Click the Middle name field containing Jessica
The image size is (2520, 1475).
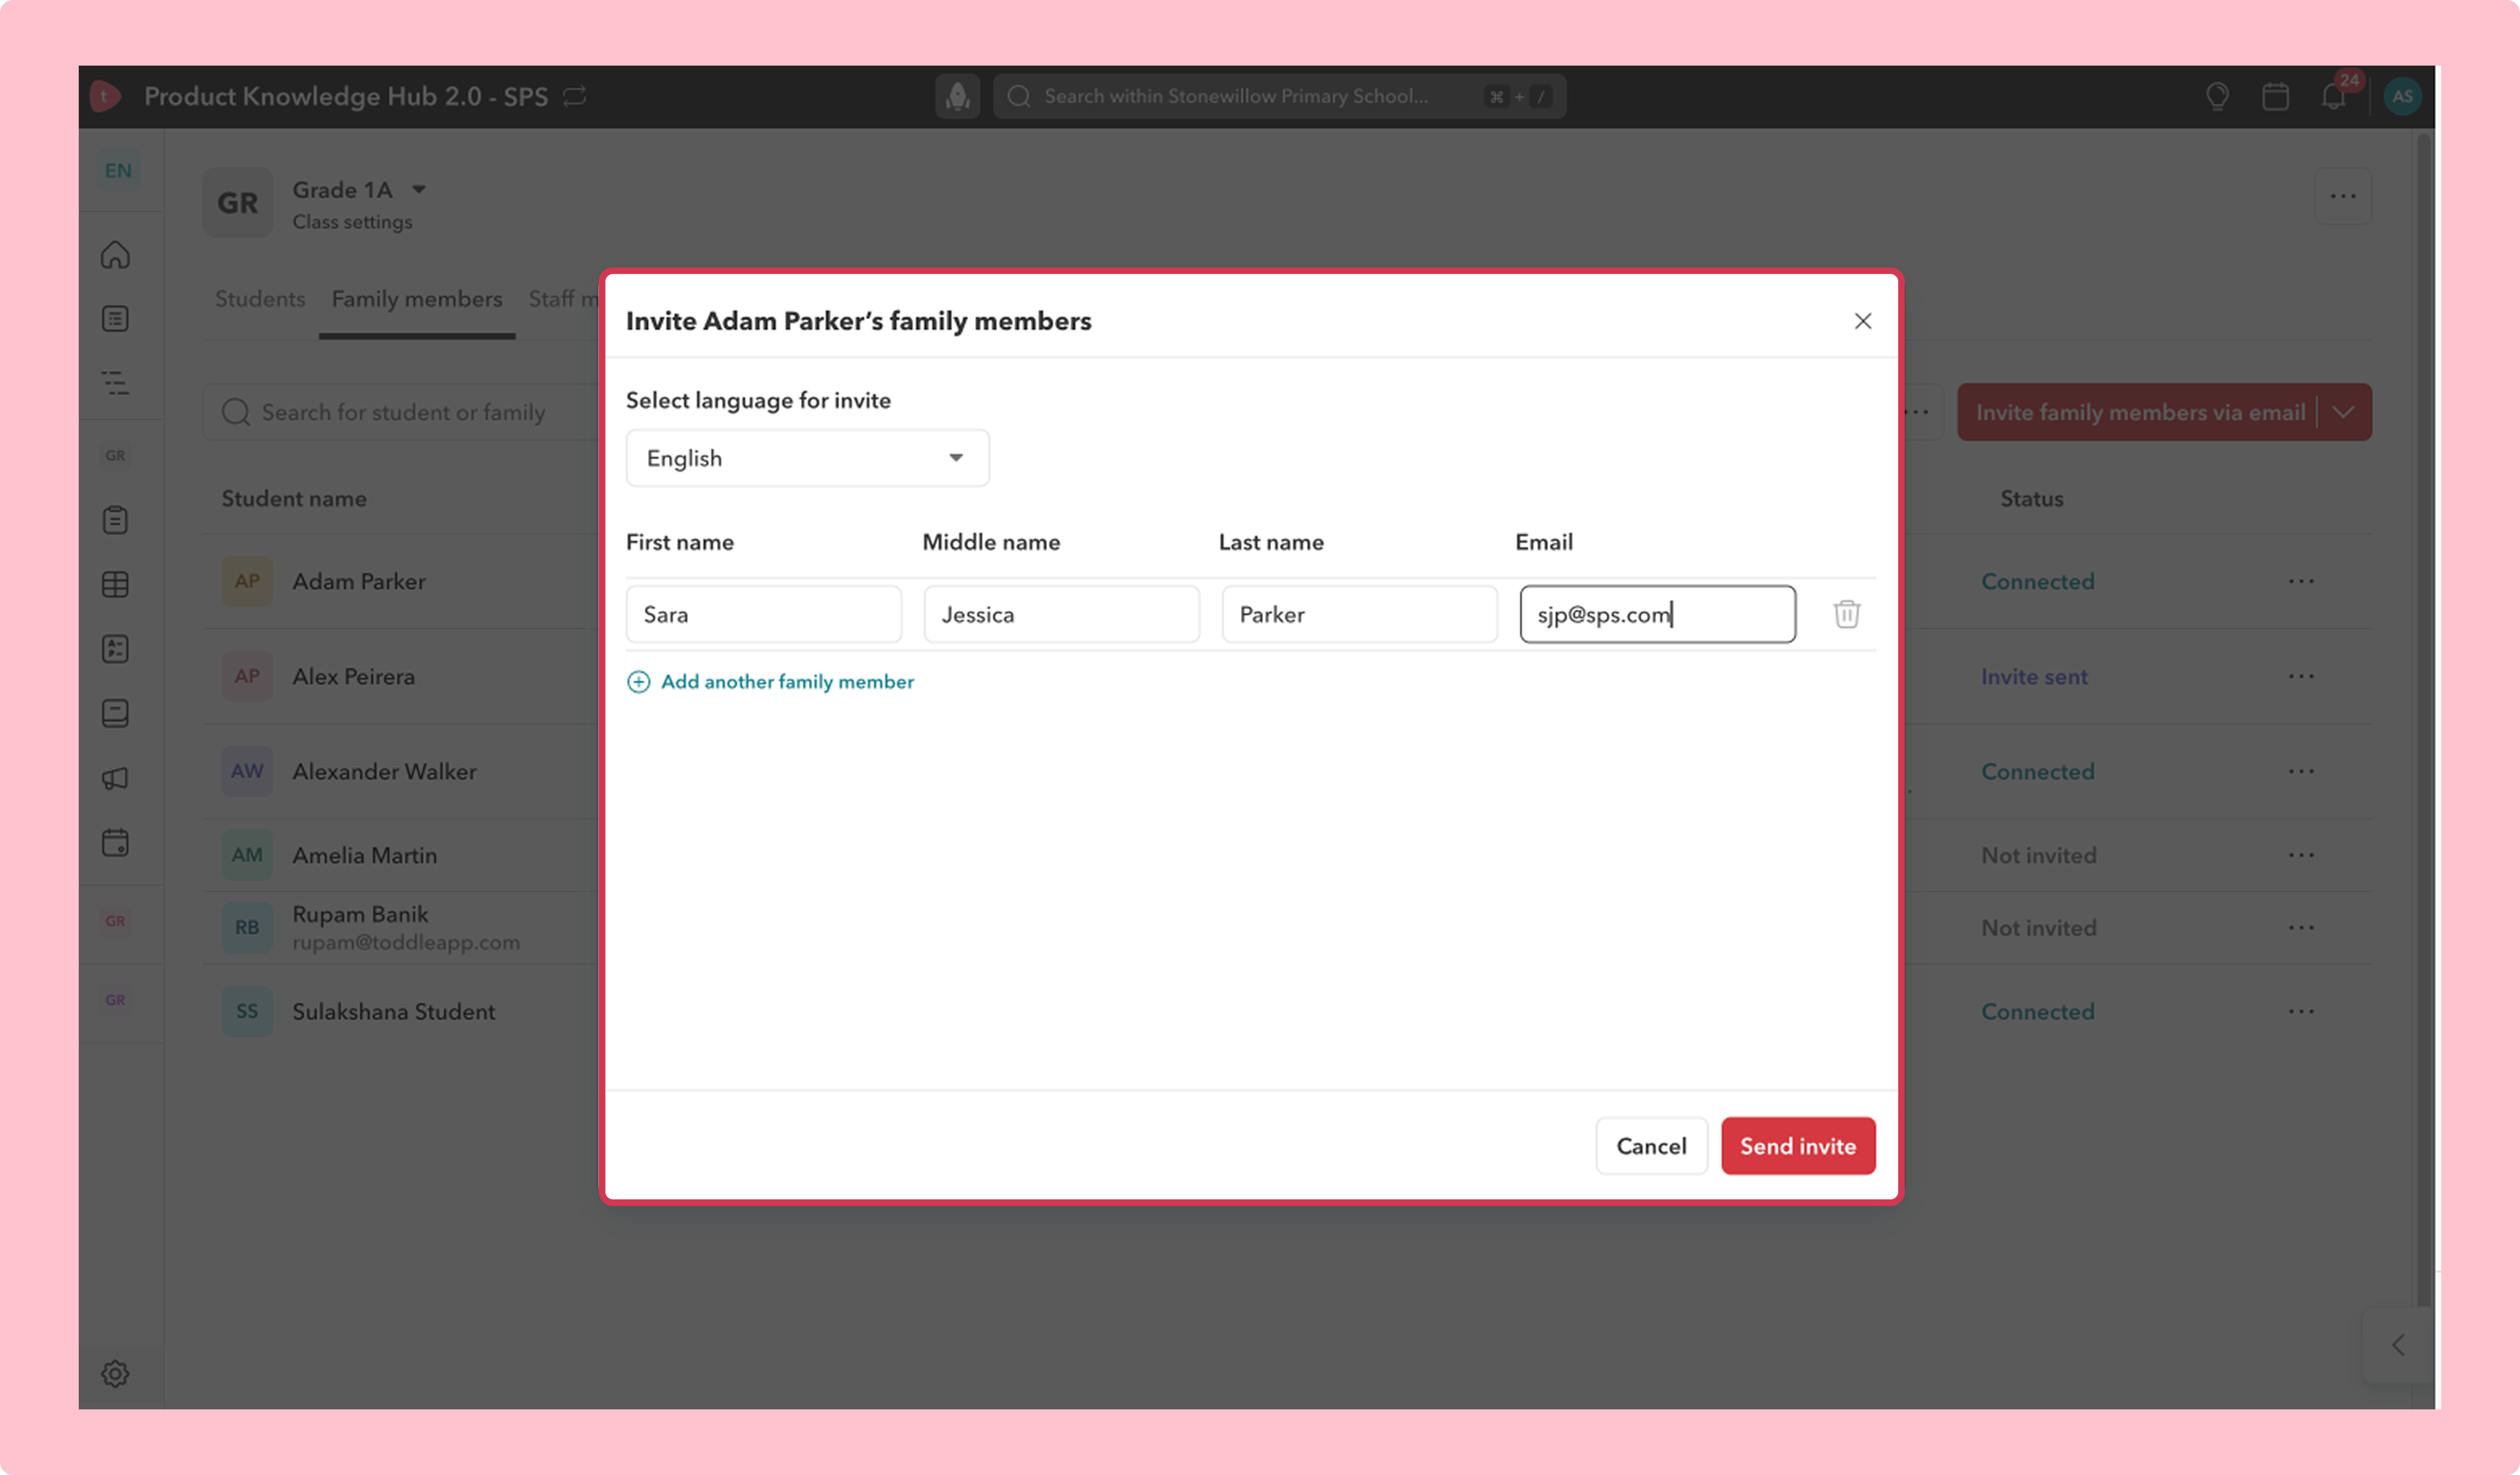coord(1062,614)
